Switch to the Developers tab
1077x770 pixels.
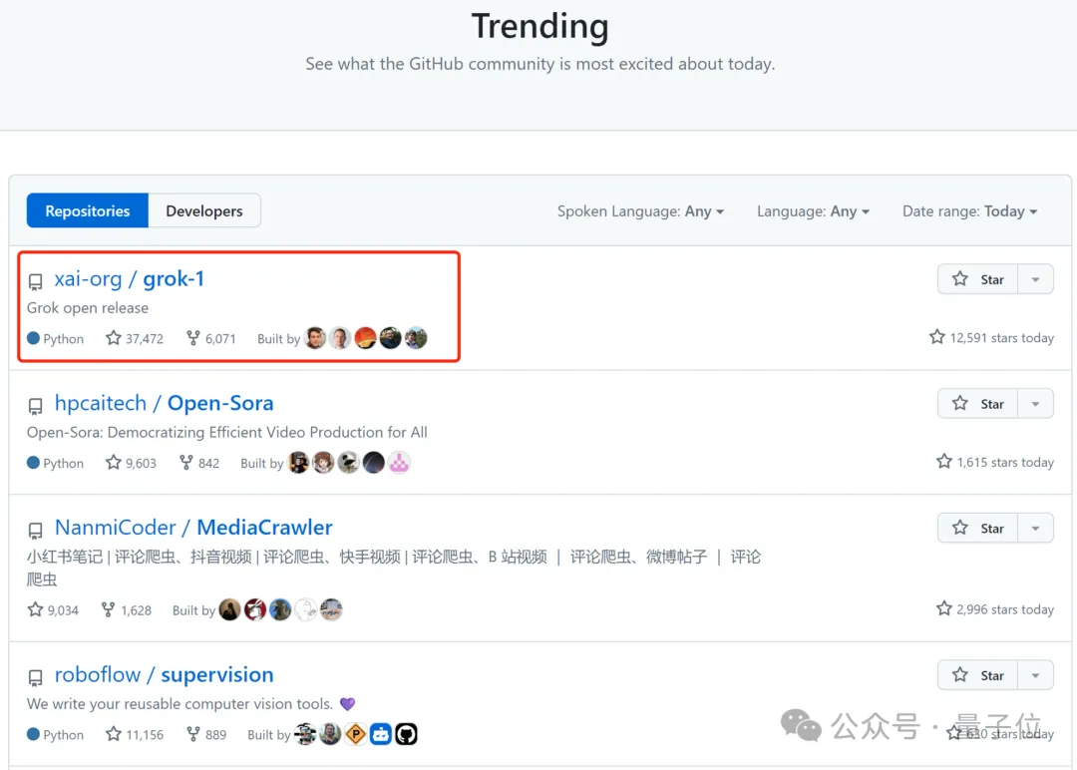pyautogui.click(x=204, y=210)
